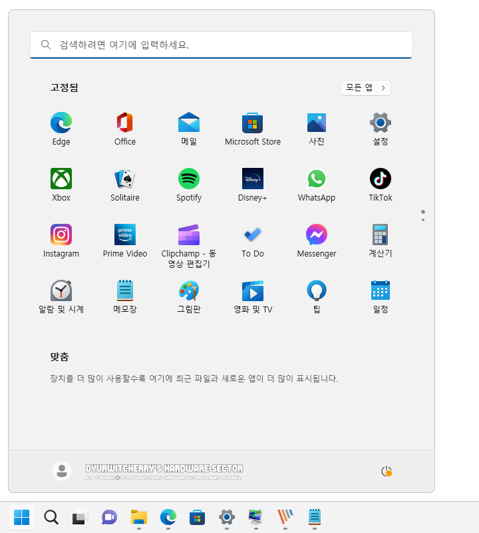
Task: Launch the Xbox app
Action: (61, 185)
